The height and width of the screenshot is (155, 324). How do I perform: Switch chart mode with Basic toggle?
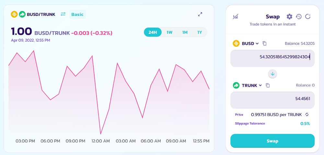77,15
